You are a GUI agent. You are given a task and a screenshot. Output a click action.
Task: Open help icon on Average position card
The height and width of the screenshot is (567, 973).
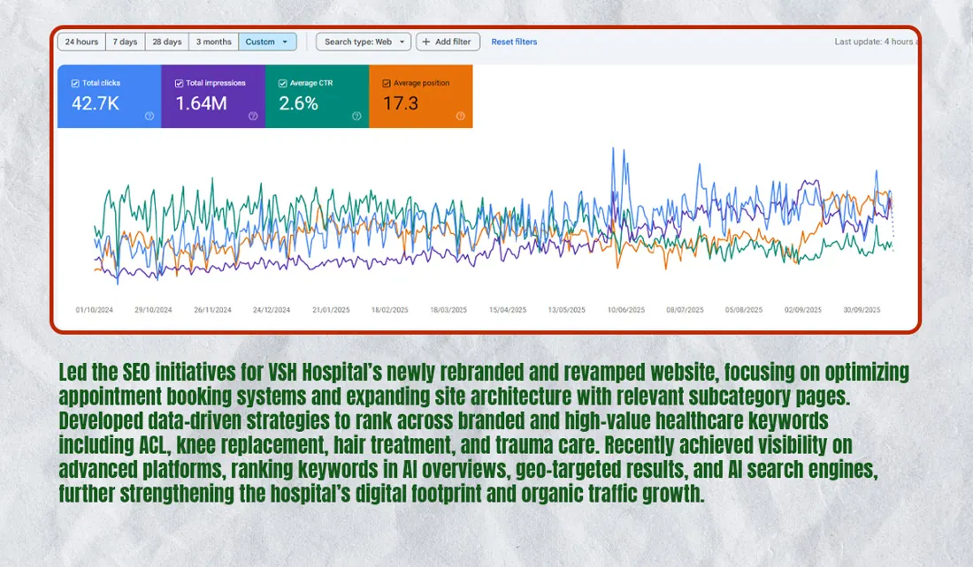point(461,116)
